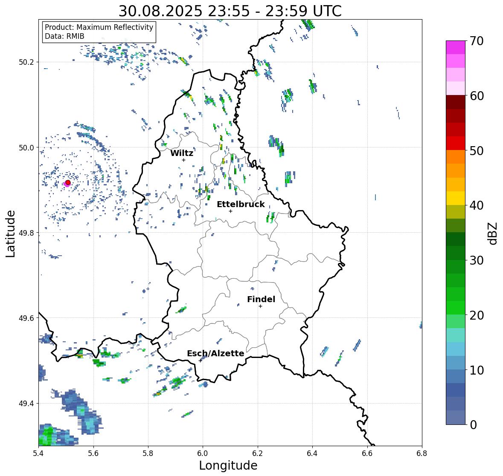Click the orange color band just below 50 dBZ

click(x=456, y=157)
